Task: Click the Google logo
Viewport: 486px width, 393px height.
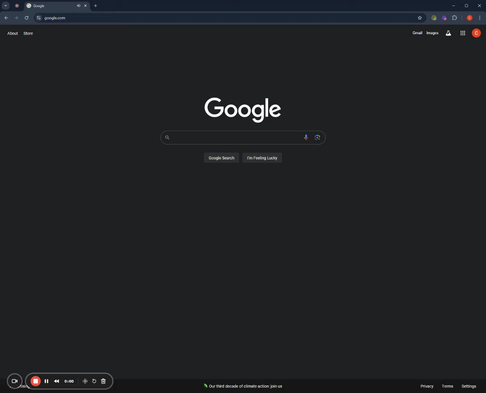Action: tap(243, 110)
